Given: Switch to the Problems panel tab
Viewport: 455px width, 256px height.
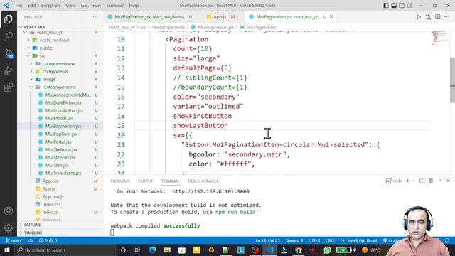Looking at the screenshot, I should pos(120,181).
